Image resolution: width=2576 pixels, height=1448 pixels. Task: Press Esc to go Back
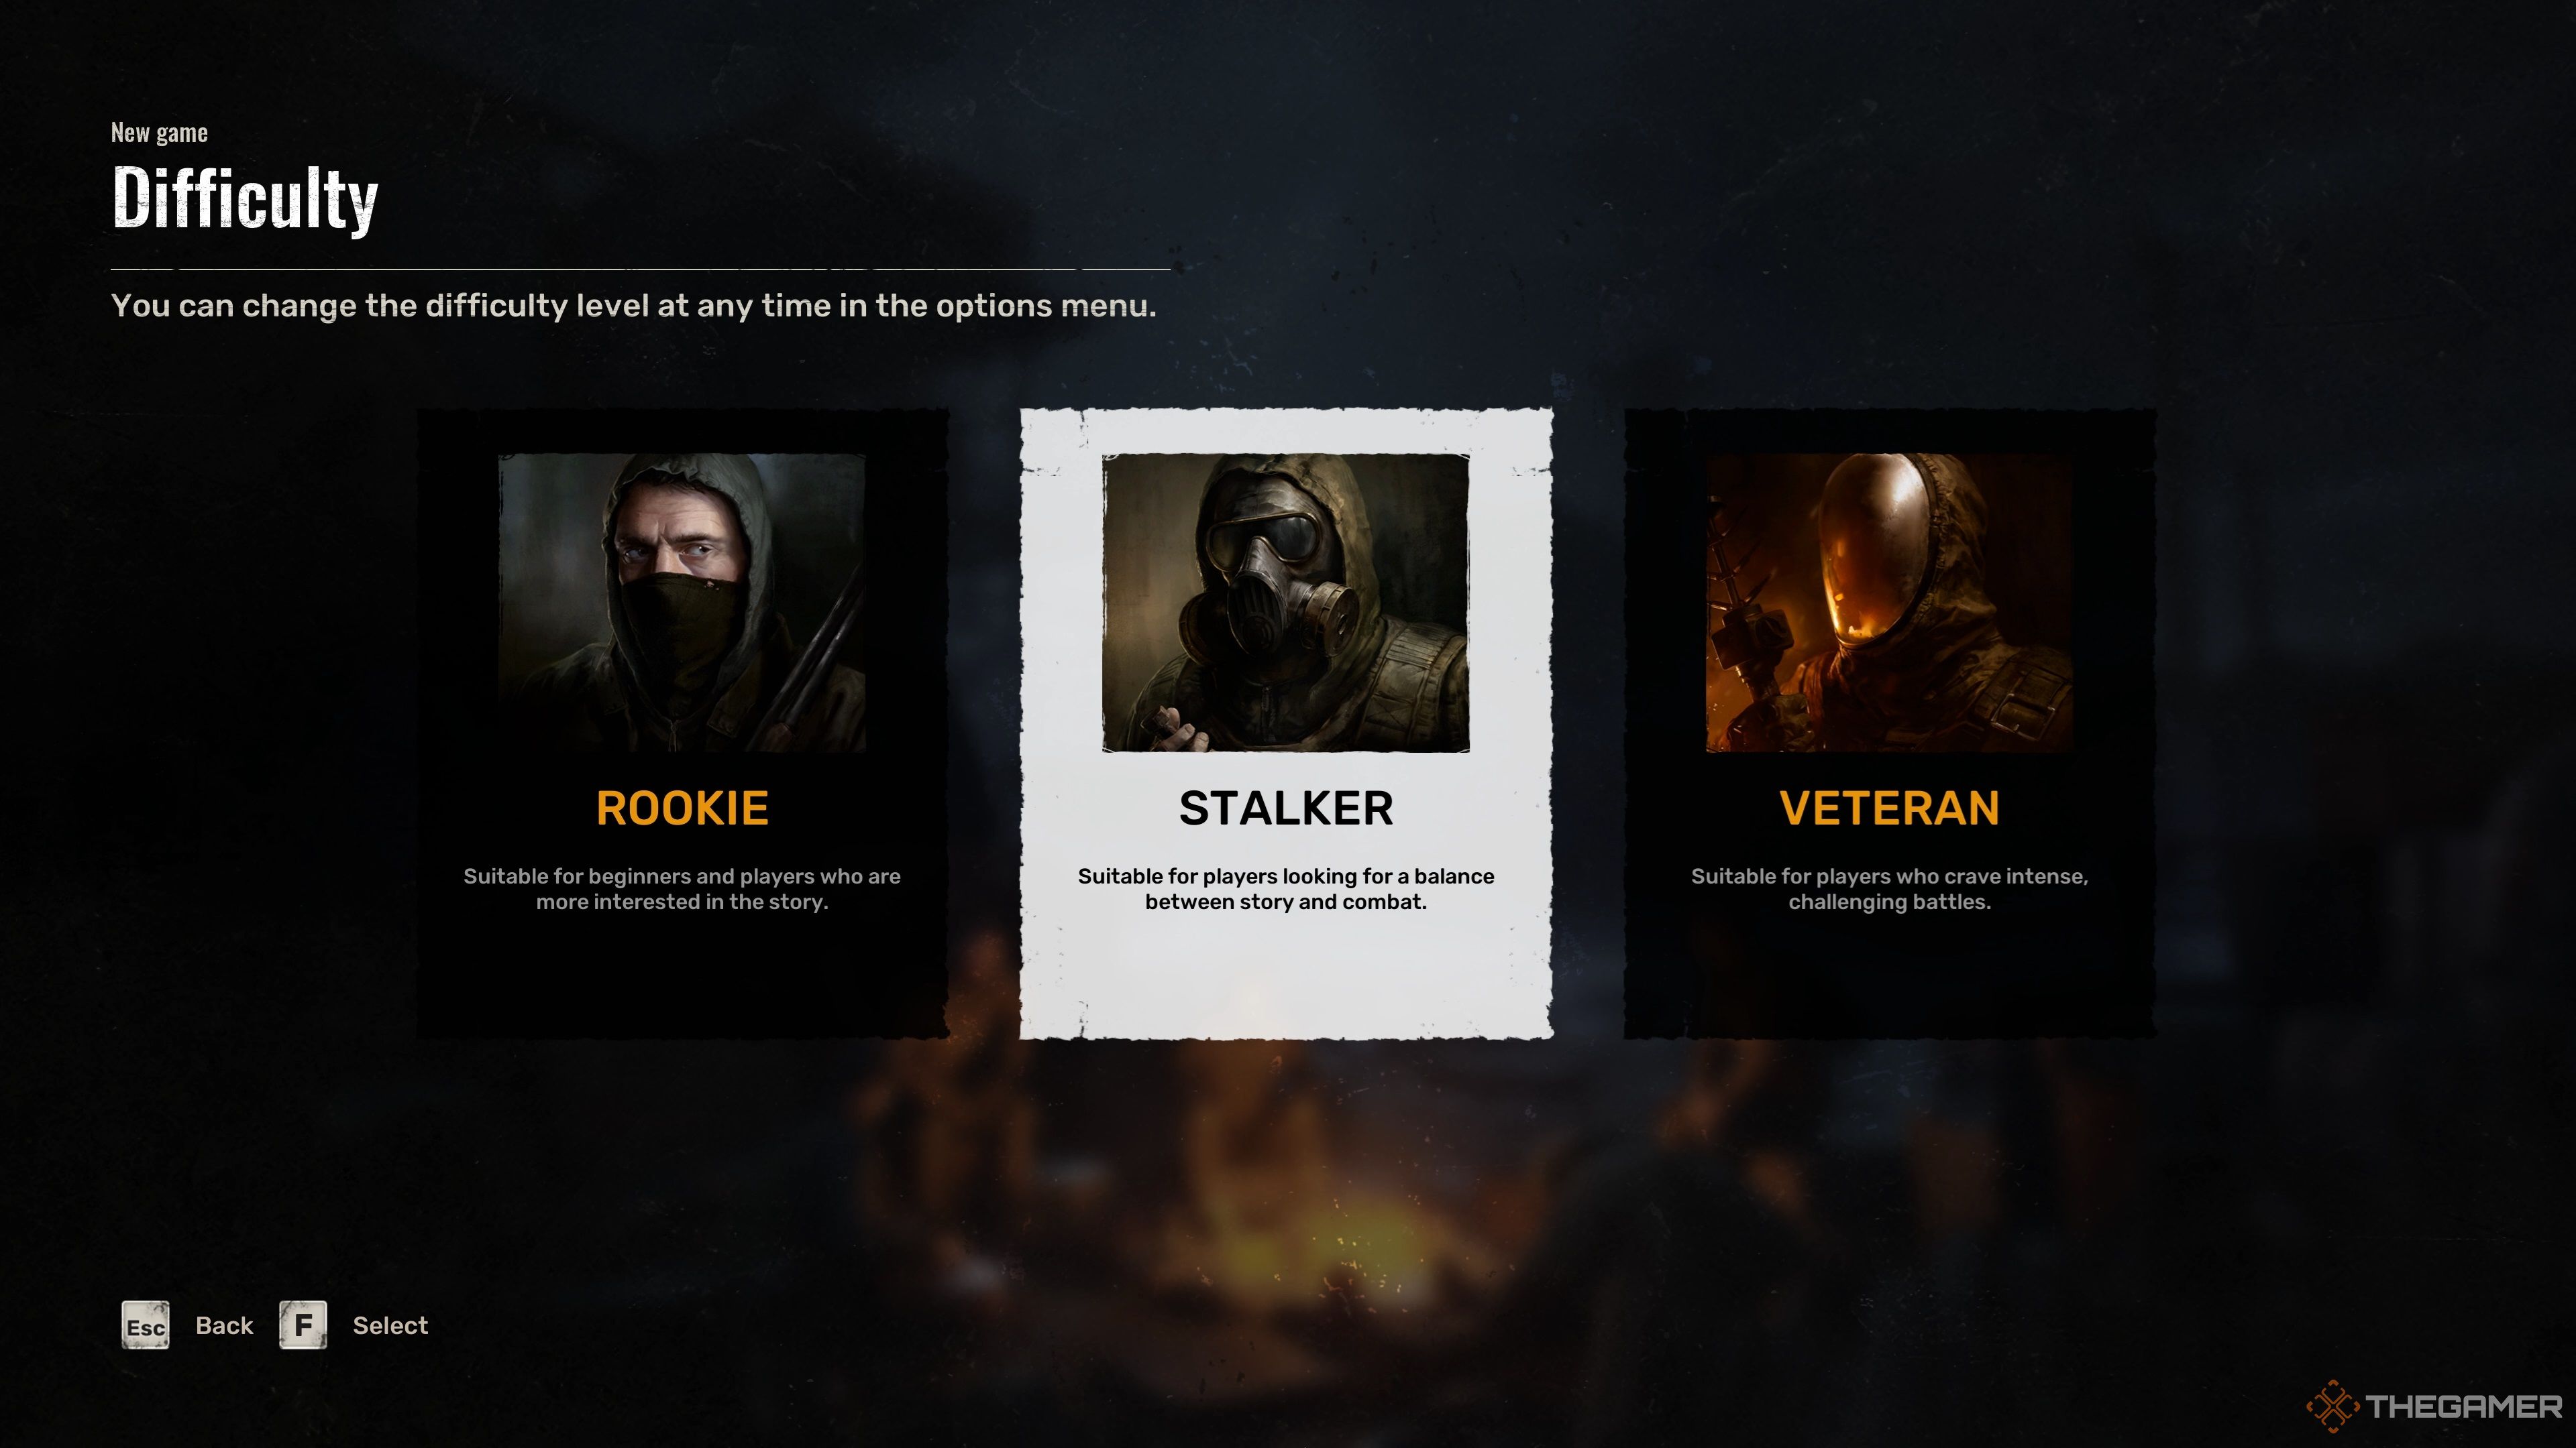[x=145, y=1324]
